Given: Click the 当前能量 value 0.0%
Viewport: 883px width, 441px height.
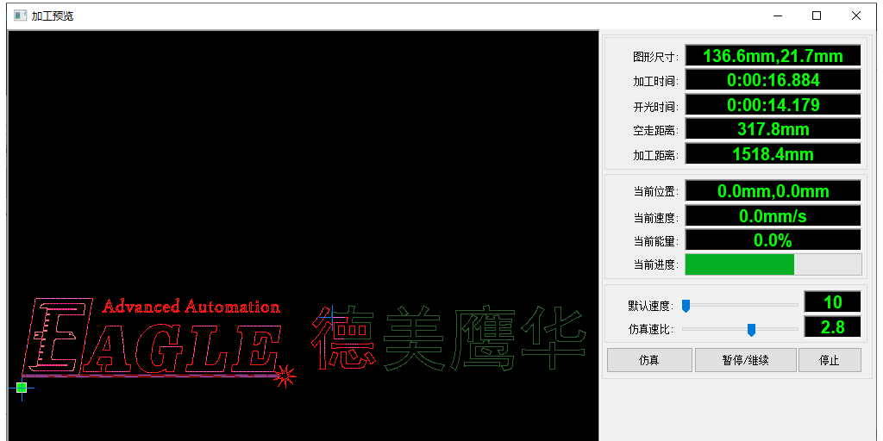Looking at the screenshot, I should (x=773, y=240).
